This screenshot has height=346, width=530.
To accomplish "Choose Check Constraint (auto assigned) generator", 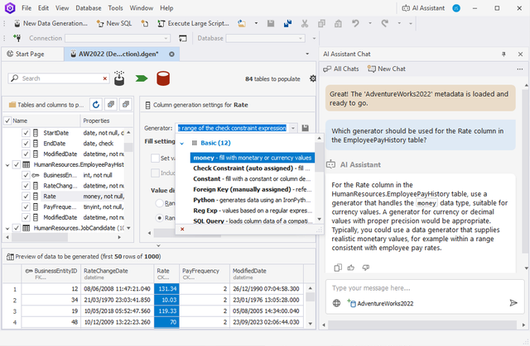I will tap(252, 168).
